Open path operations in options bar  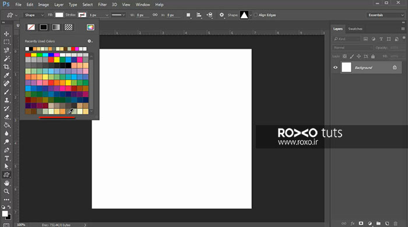click(188, 15)
